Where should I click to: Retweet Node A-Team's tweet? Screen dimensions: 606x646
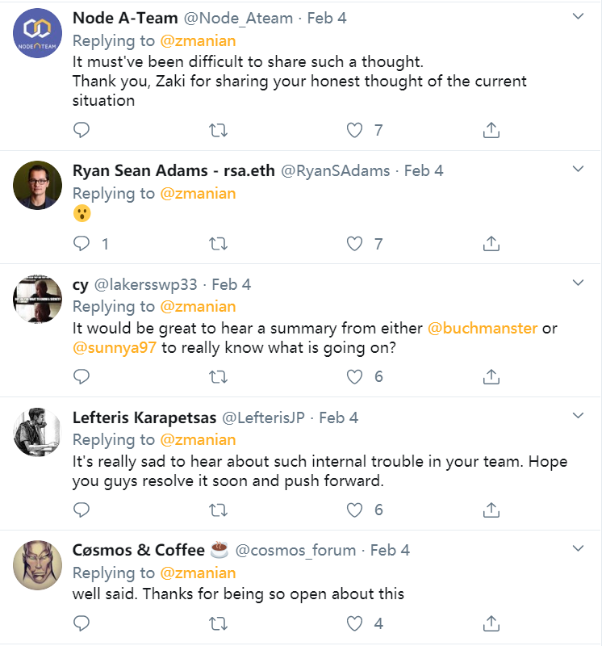coord(218,130)
